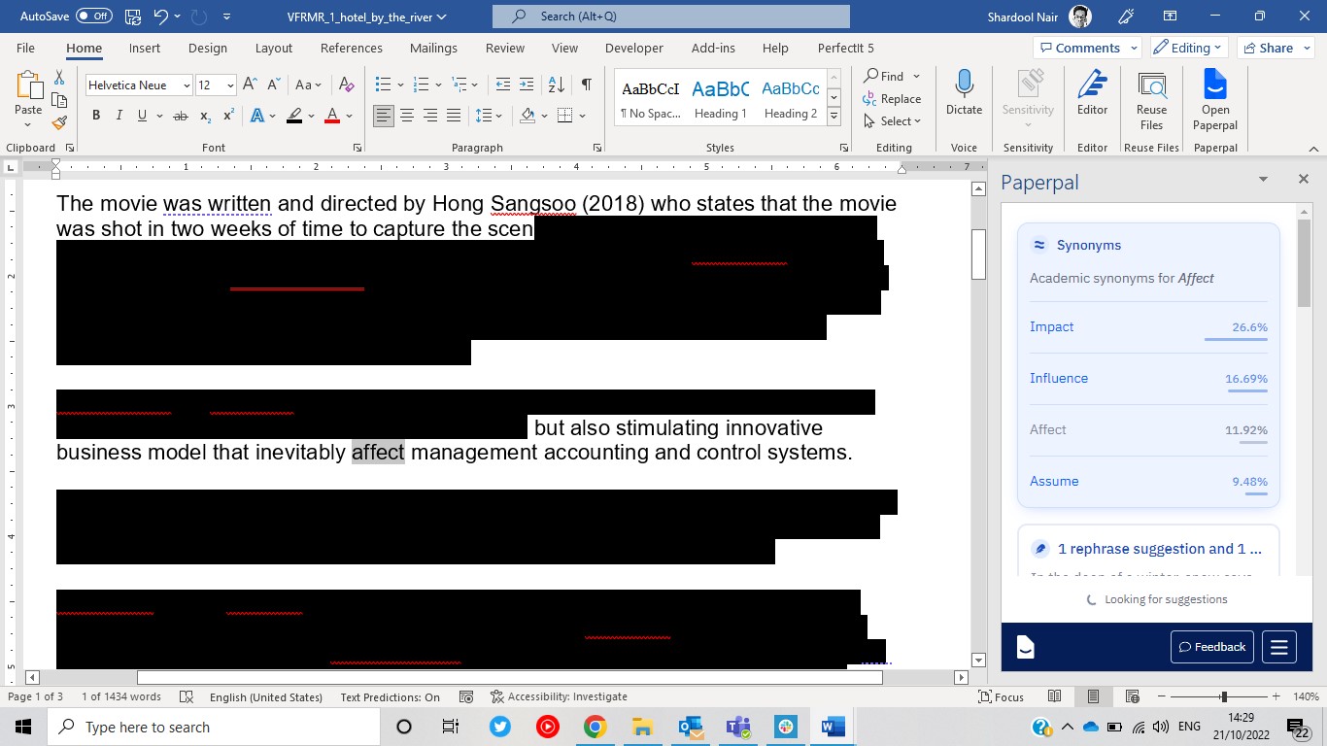Choose the synonym Impact suggestion
Viewport: 1327px width, 746px height.
1052,327
